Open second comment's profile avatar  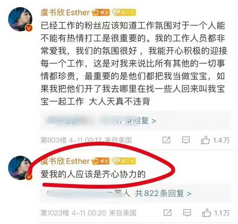tap(20, 168)
